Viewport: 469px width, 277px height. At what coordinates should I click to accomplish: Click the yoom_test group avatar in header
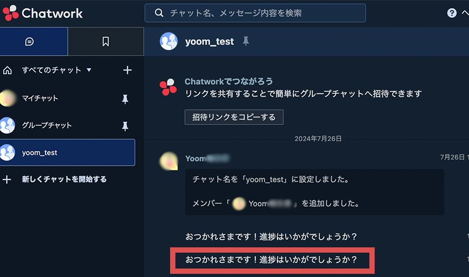pos(169,41)
